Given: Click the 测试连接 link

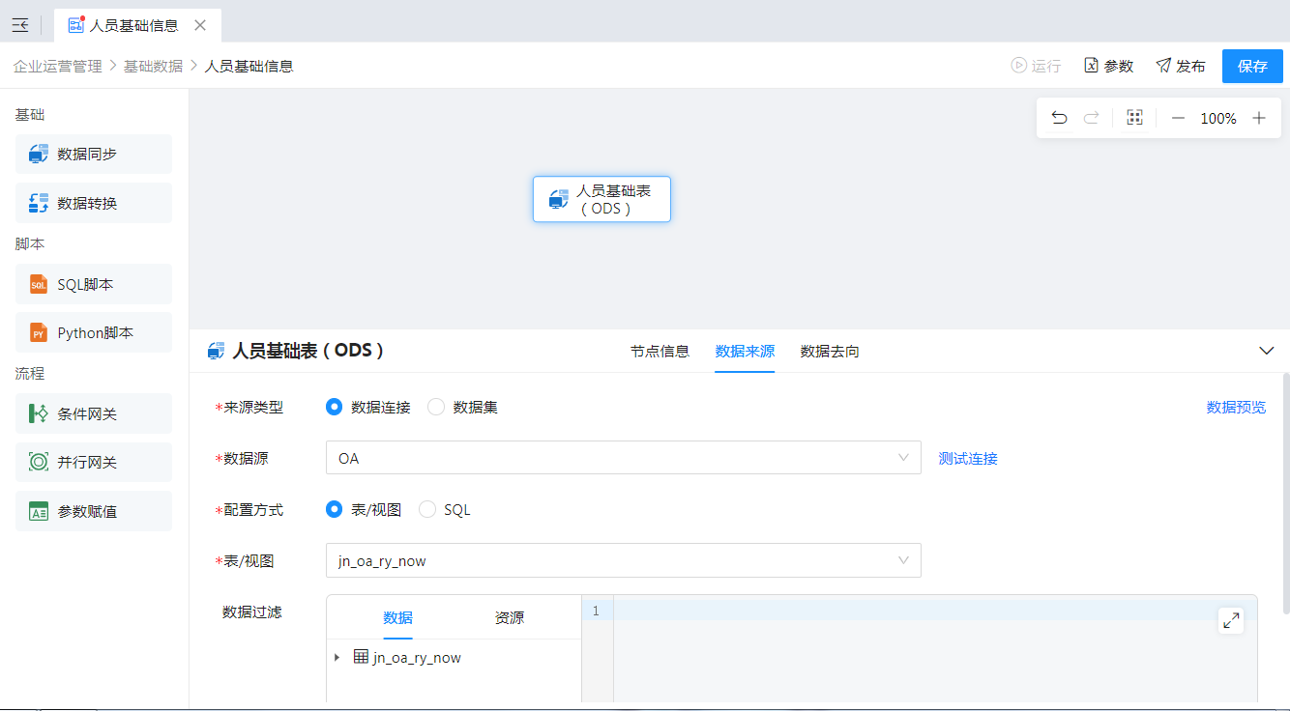Looking at the screenshot, I should [x=968, y=458].
